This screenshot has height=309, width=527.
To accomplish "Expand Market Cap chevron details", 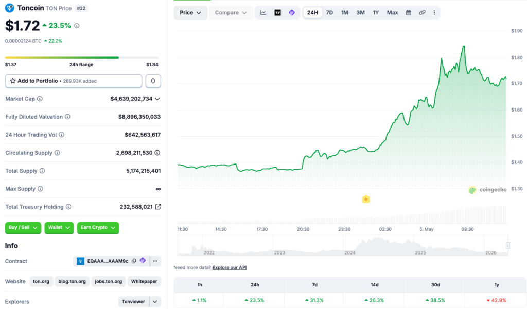I will (157, 99).
